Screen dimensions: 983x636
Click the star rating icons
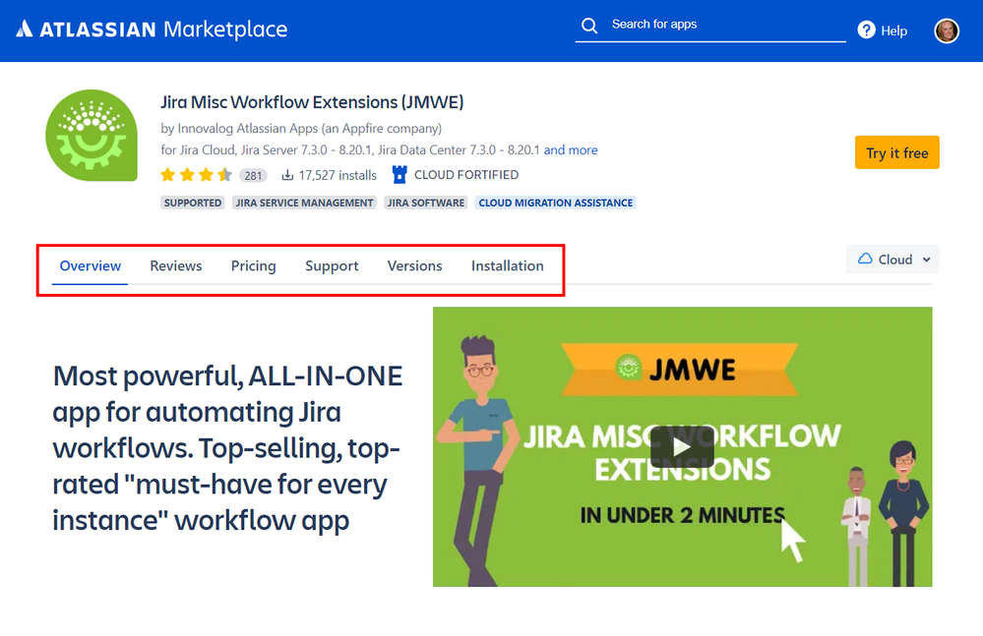(196, 175)
